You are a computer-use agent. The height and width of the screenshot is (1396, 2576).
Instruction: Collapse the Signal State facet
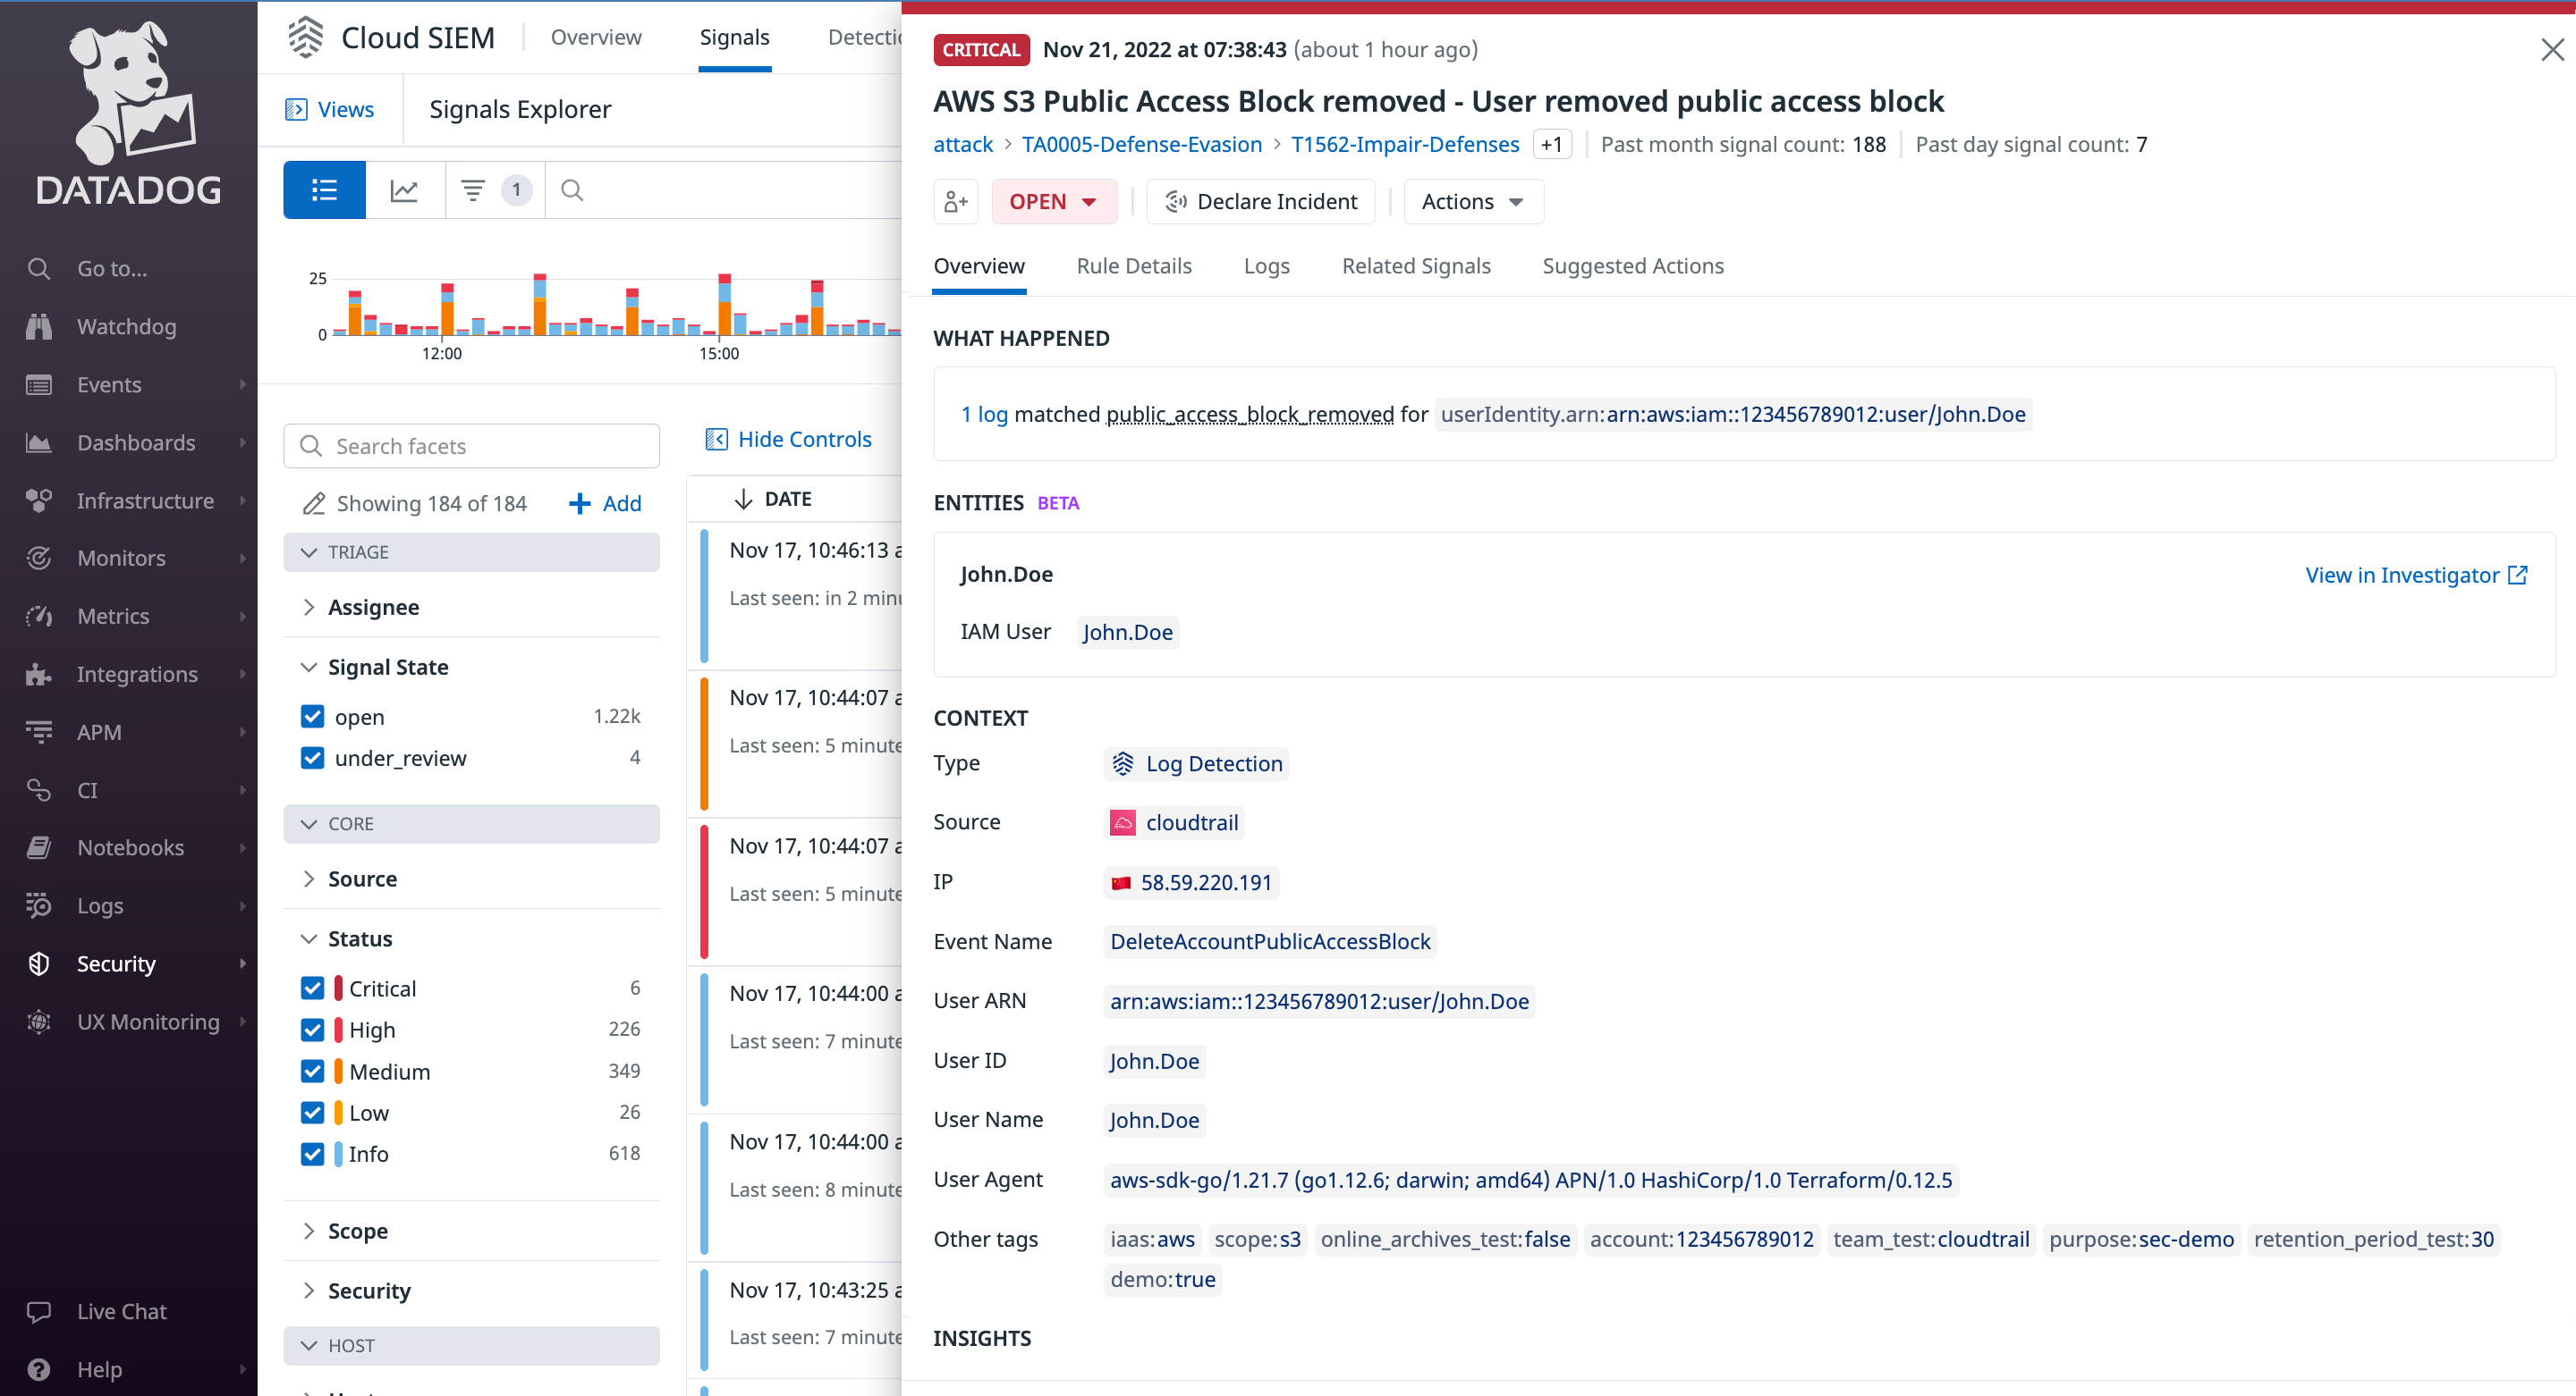309,667
